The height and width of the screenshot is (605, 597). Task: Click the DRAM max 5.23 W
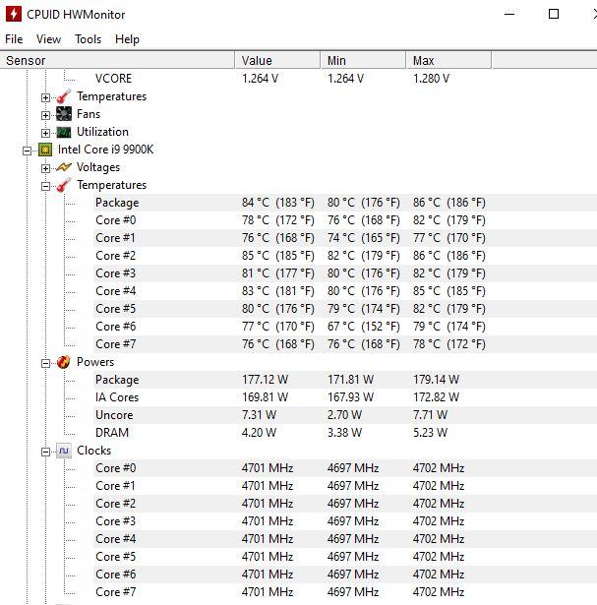[431, 433]
